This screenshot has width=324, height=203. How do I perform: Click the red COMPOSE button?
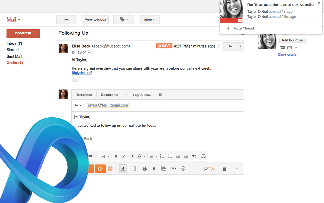point(23,33)
